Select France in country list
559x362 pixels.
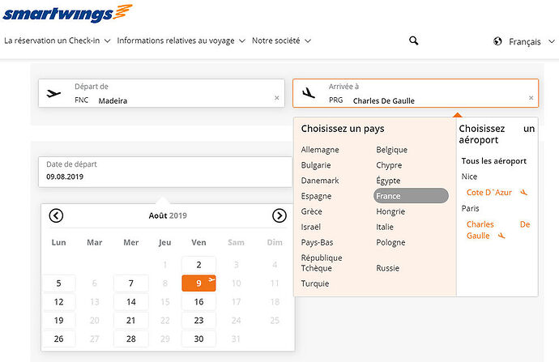[411, 196]
